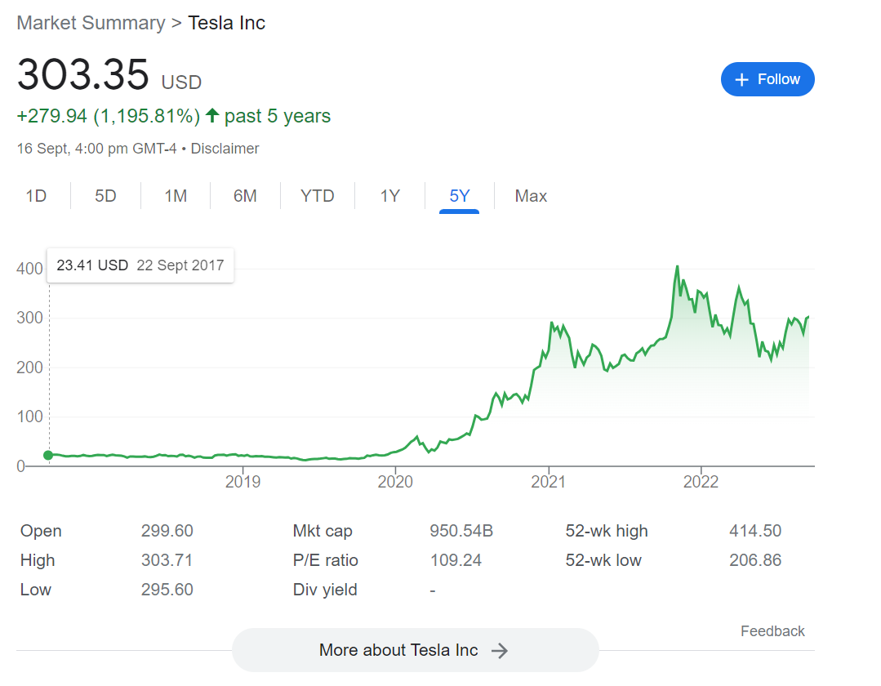This screenshot has height=686, width=881.
Task: Click the green up arrow beside percentage change
Action: [212, 116]
